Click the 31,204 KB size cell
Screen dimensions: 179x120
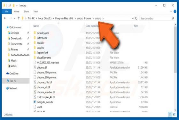pyautogui.click(x=143, y=68)
